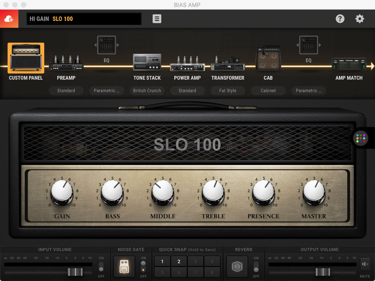Open the British Crunch tone stack selector

[147, 91]
